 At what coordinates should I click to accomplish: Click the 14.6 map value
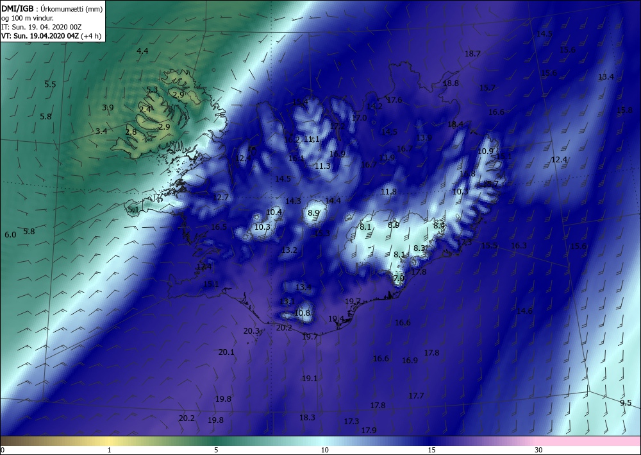tap(524, 311)
